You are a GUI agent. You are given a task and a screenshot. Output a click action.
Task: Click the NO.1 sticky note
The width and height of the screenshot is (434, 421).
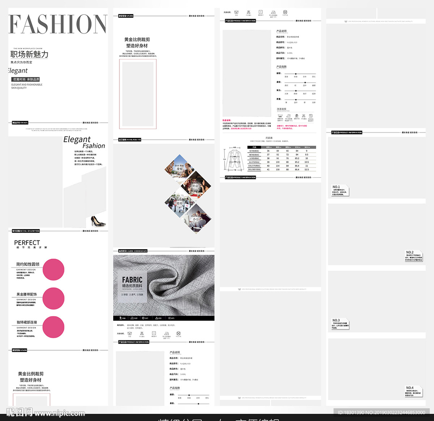(340, 190)
